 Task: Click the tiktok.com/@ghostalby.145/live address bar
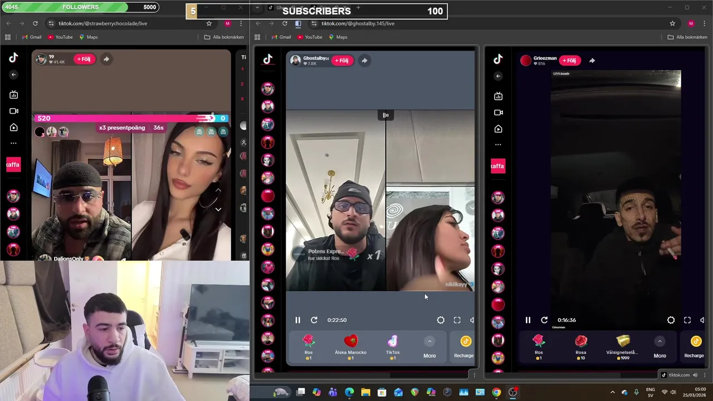tap(490, 23)
